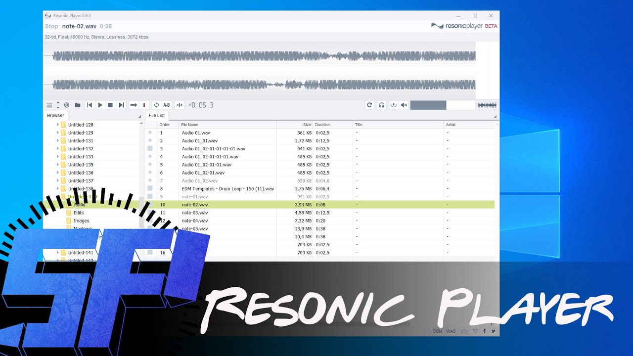Viewport: 633px width, 356px height.
Task: Step the up/down arrows next to menu icon
Action: tap(58, 105)
